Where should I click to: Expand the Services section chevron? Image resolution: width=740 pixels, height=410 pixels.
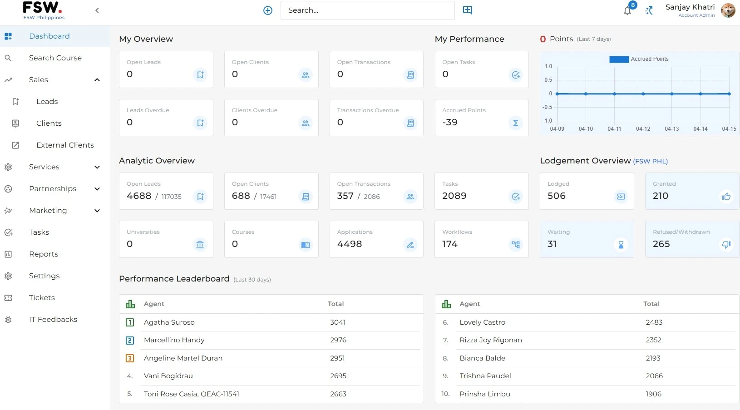click(x=97, y=167)
